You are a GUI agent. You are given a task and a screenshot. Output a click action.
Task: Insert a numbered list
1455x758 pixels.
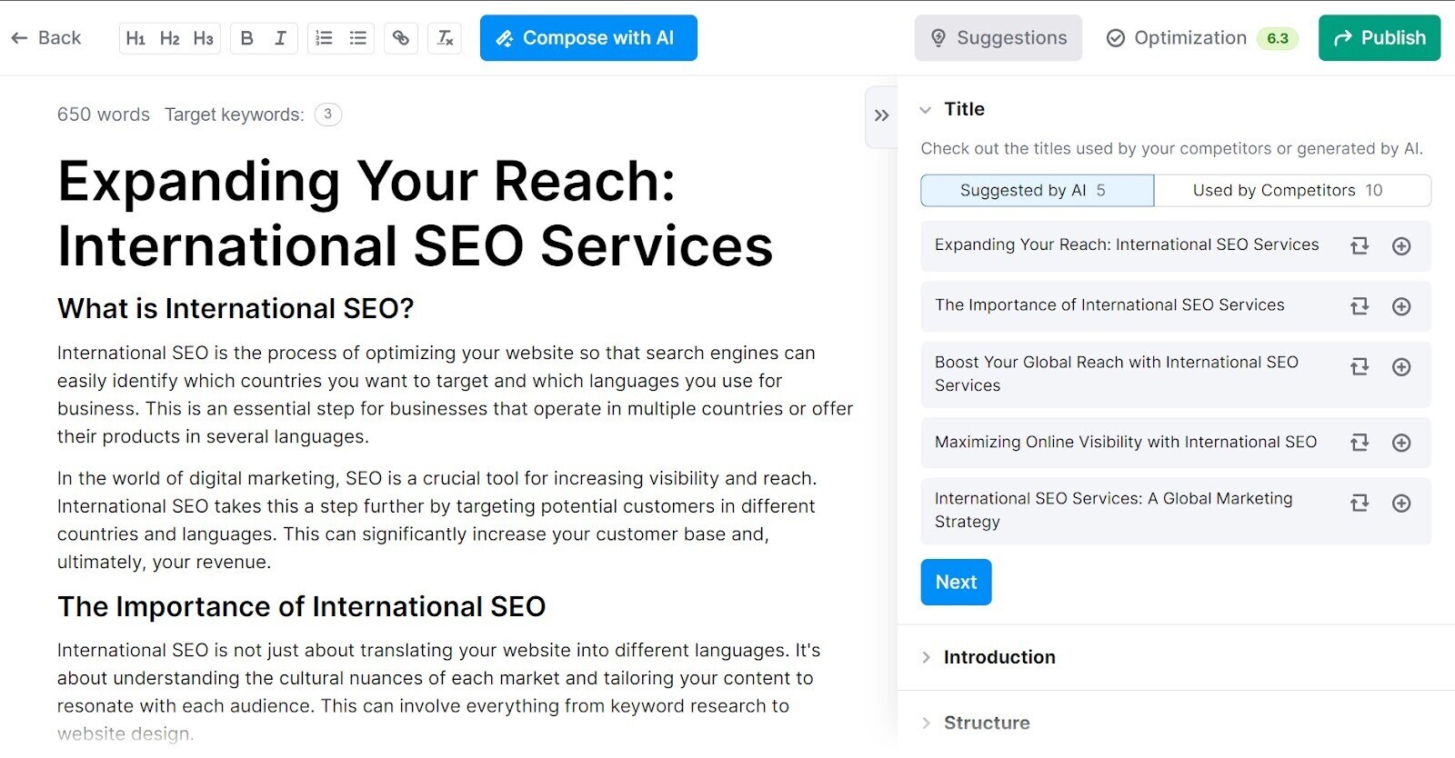tap(324, 38)
